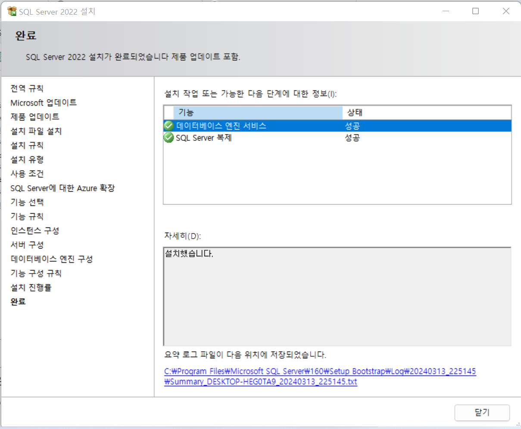The width and height of the screenshot is (521, 429).
Task: Click the 설치 유형 step
Action: [x=27, y=159]
